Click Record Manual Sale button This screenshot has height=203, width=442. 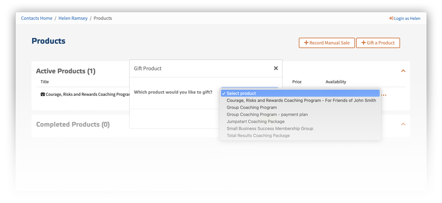[327, 43]
